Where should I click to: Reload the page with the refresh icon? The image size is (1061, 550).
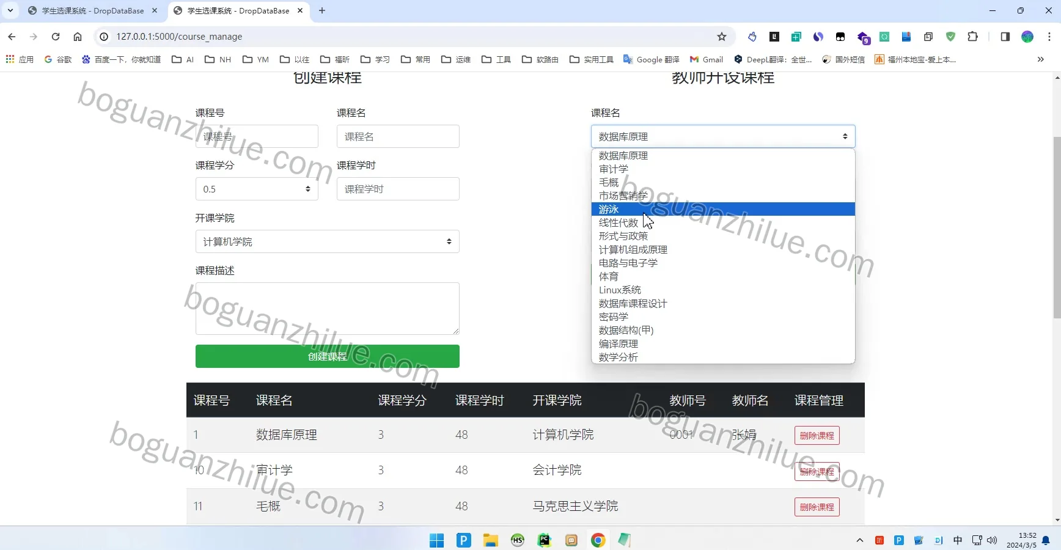56,37
